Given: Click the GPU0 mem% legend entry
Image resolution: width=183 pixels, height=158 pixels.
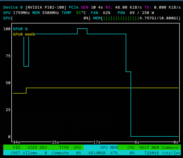Looking at the screenshot, I should [24, 34].
